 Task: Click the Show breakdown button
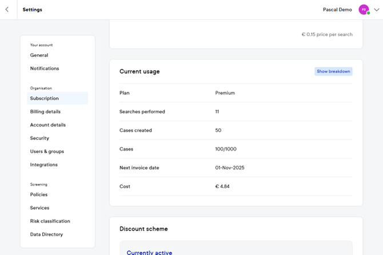click(333, 71)
